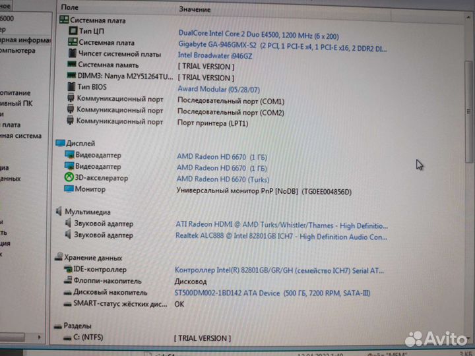
Task: Click the C: (NTFS) partition icon
Action: tap(67, 338)
